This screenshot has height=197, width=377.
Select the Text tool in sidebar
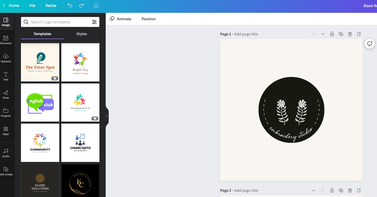[x=6, y=76]
